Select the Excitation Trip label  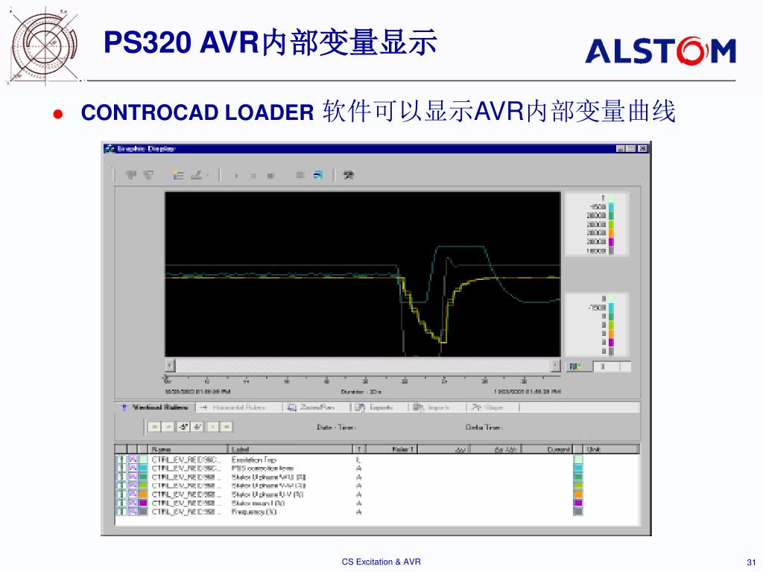click(x=254, y=460)
